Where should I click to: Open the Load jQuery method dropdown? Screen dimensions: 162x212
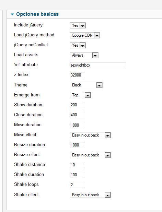(85, 35)
